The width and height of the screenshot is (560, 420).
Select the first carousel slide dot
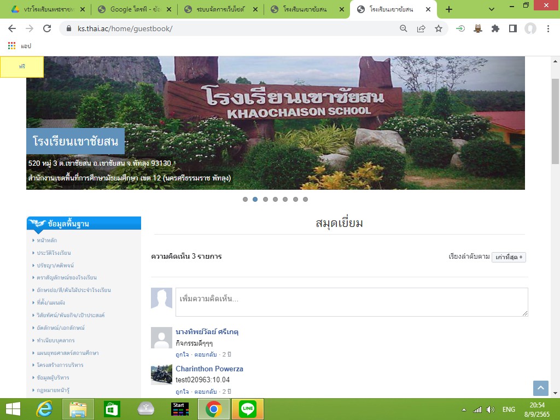245,200
